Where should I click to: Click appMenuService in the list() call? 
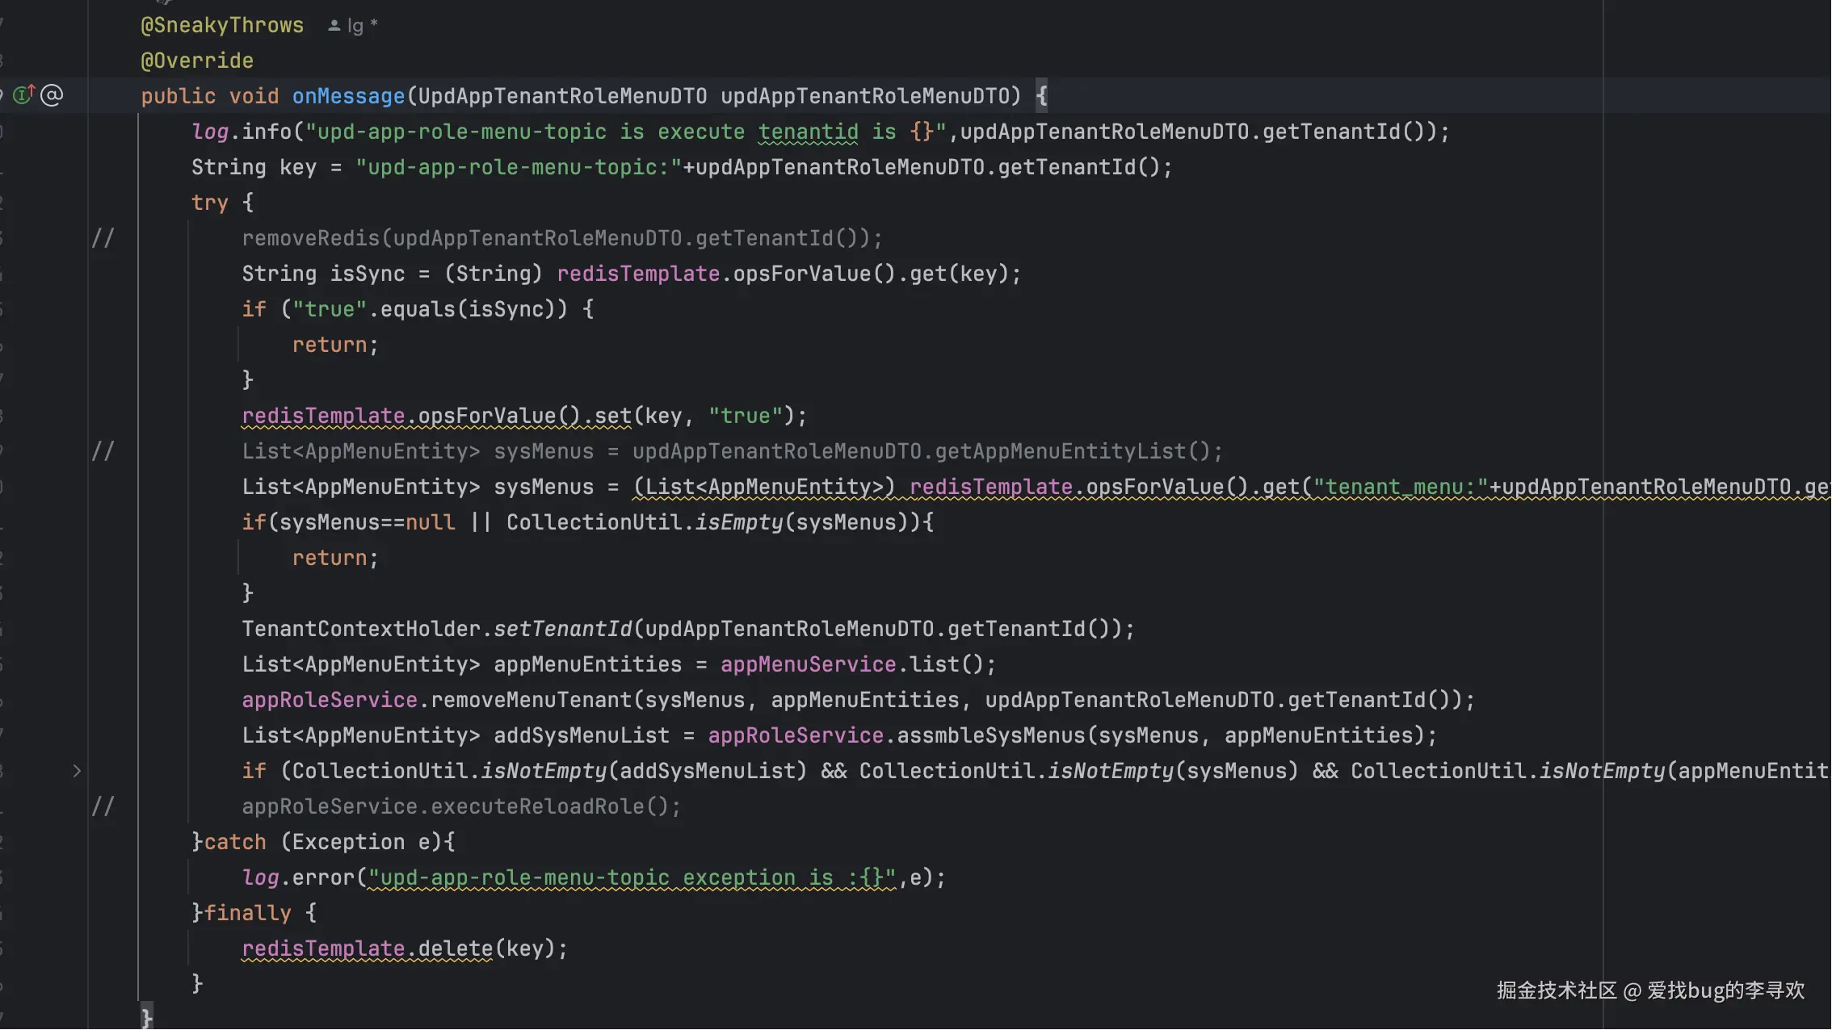point(808,664)
